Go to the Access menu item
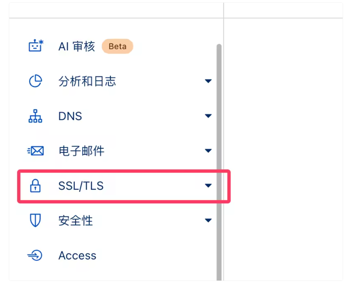356x285 pixels. [77, 256]
